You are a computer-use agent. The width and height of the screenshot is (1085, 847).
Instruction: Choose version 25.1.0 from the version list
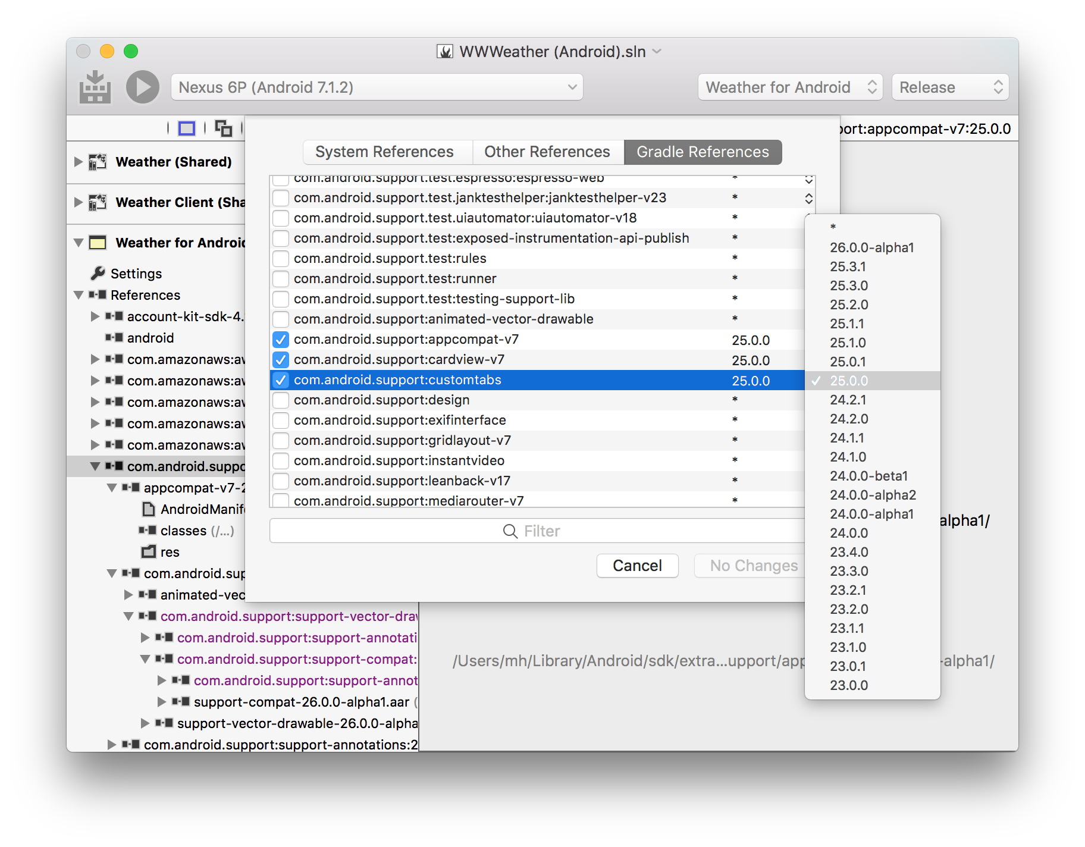point(872,343)
